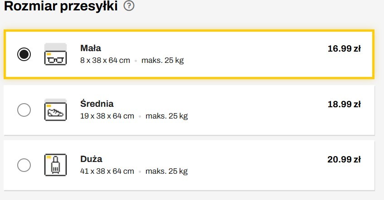The height and width of the screenshot is (200, 384).
Task: Click the Średnia size label
Action: (x=97, y=104)
